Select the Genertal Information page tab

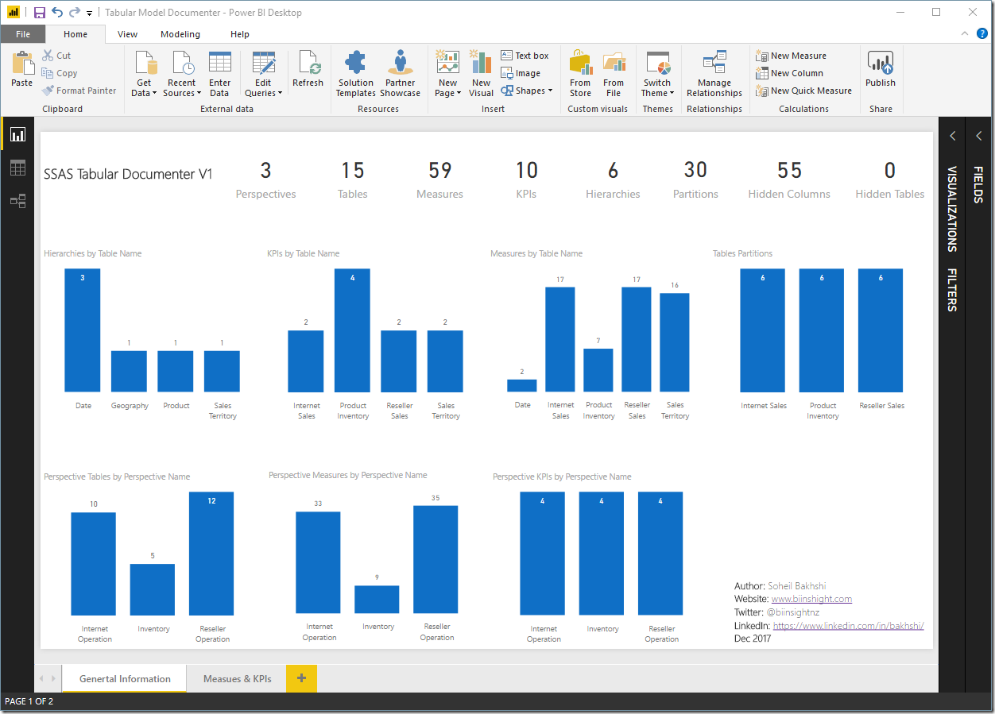pyautogui.click(x=125, y=679)
